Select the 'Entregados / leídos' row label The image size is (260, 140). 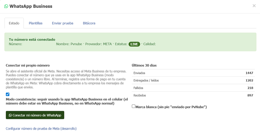point(146,80)
